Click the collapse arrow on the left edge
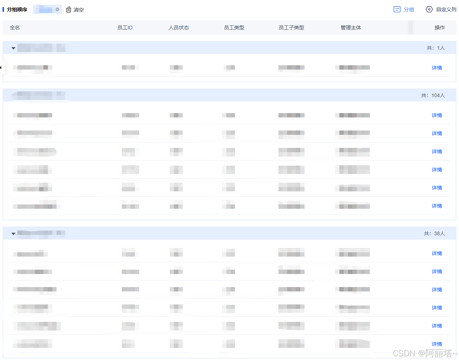 pyautogui.click(x=1, y=67)
